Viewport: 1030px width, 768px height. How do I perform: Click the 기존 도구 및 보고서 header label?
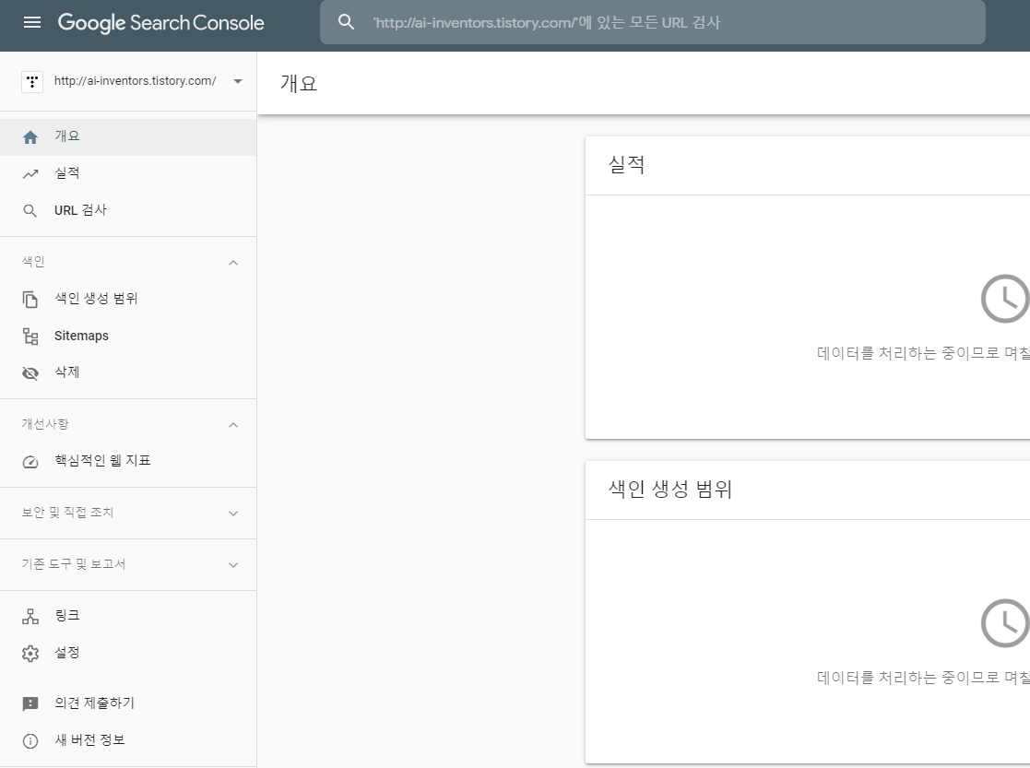tap(74, 564)
